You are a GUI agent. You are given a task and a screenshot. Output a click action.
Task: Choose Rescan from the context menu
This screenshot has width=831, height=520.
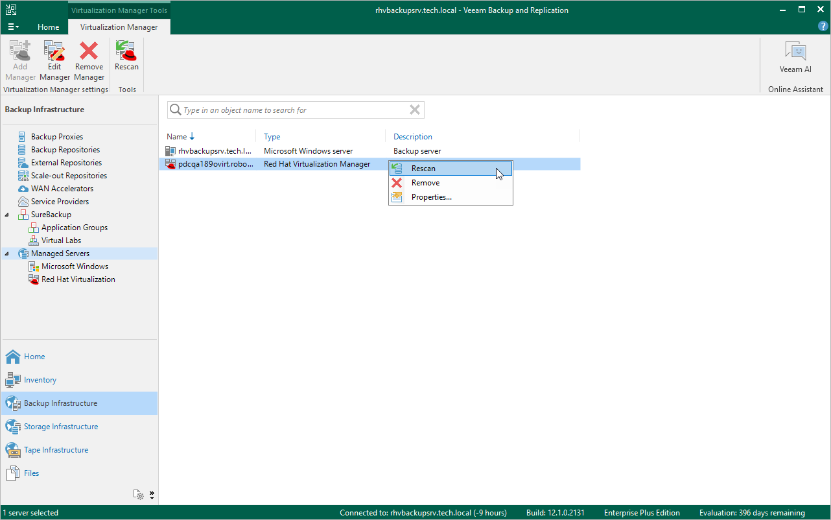tap(451, 169)
